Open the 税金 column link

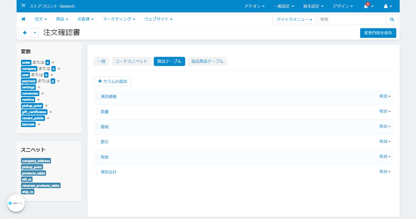(x=104, y=157)
